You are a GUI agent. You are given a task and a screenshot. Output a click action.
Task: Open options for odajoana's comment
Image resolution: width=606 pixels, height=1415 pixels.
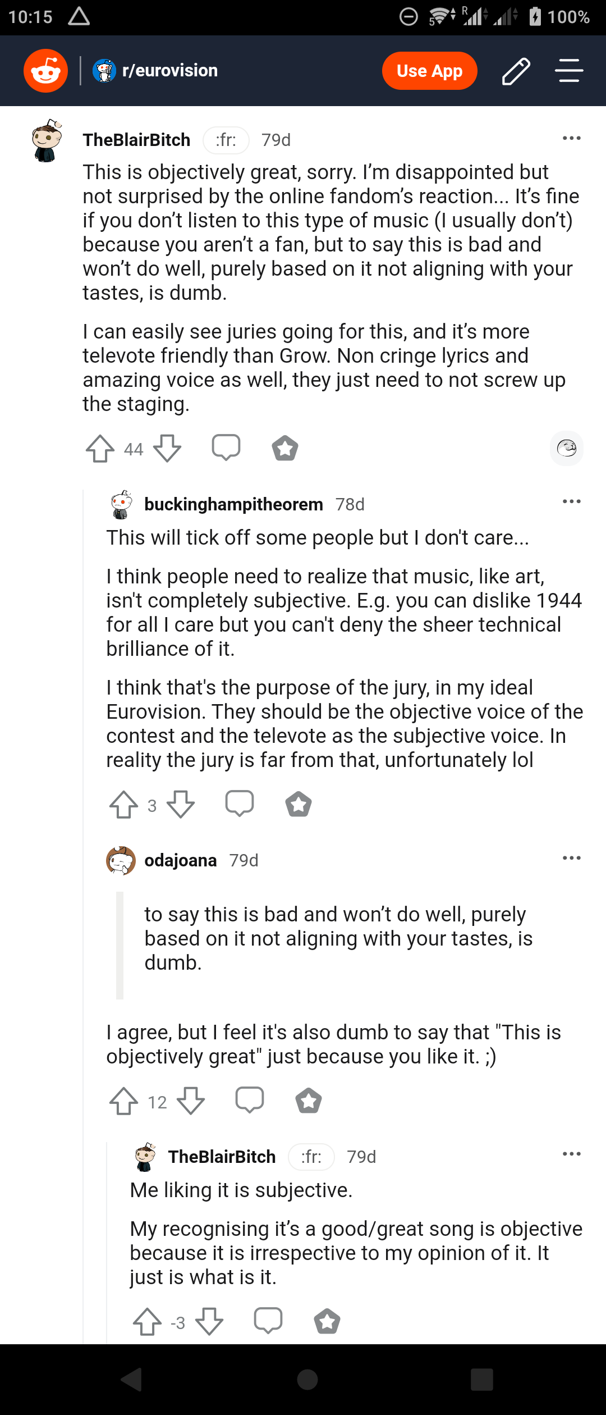point(571,858)
